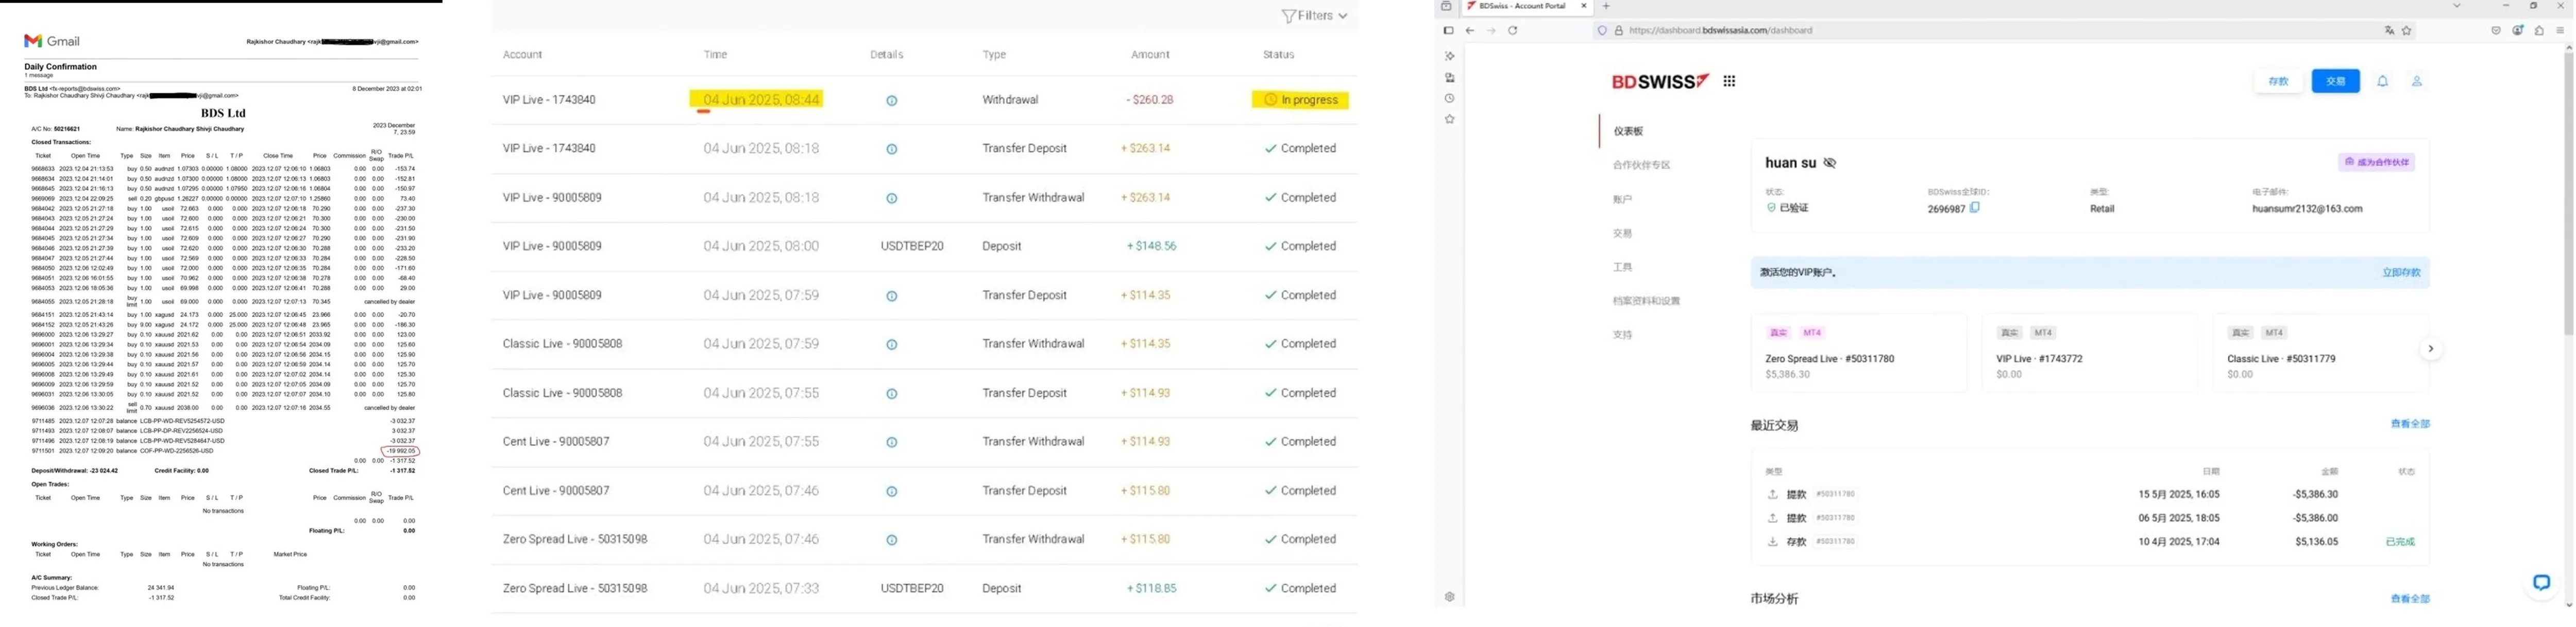Click the 存款 button in the header

[2278, 81]
